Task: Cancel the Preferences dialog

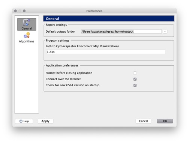Action: pos(143,121)
